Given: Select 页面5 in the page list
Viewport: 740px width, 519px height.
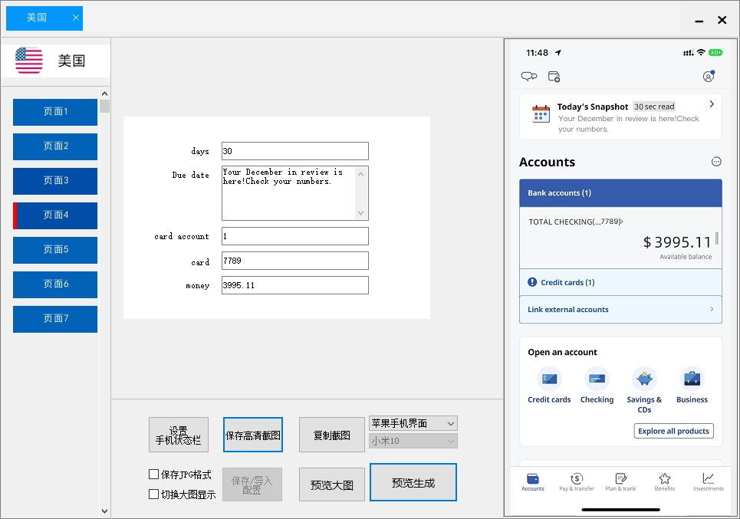Looking at the screenshot, I should click(x=55, y=250).
